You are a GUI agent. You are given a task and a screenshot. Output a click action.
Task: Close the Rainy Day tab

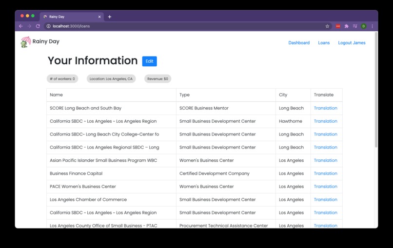coord(99,17)
